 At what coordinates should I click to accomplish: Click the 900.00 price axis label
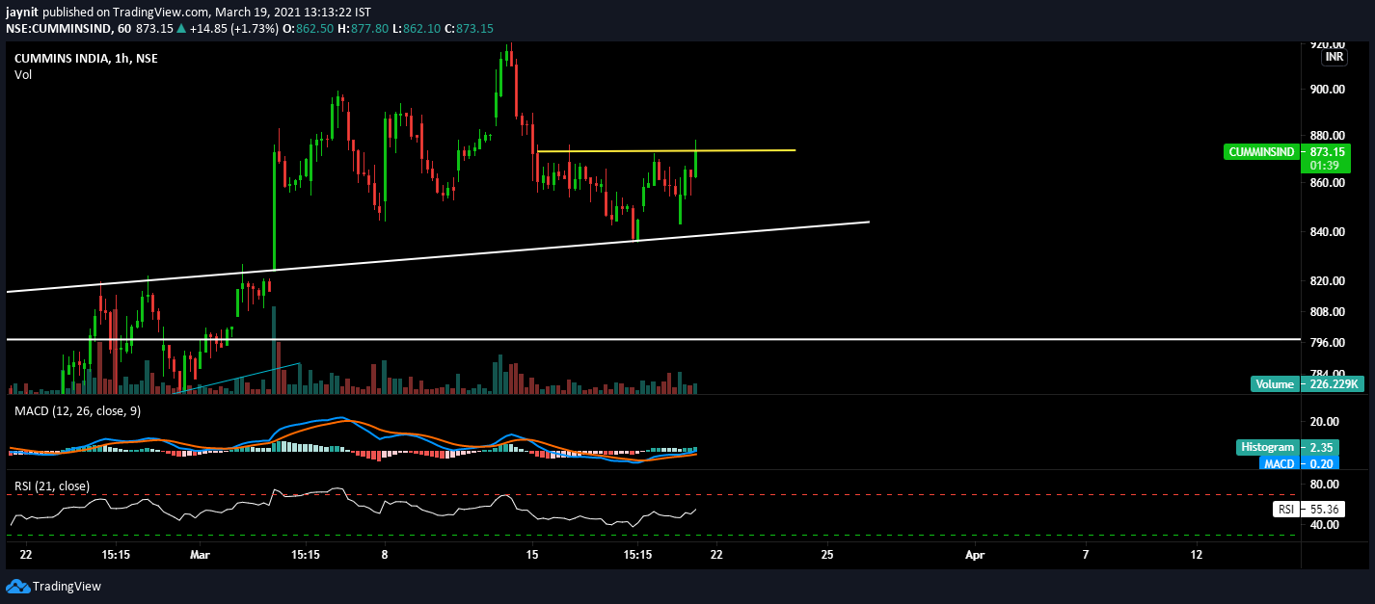click(x=1328, y=90)
